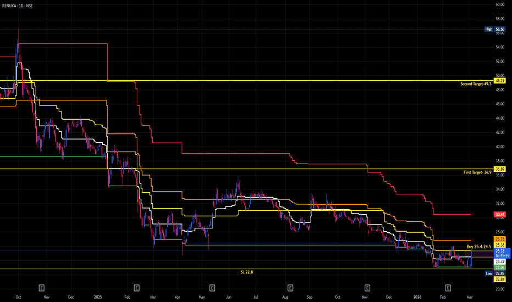The image size is (512, 302).
Task: Click the RENUKA · 1D · NSE symbol title
Action: click(x=18, y=6)
